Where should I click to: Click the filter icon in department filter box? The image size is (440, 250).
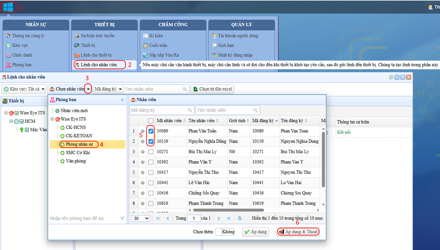(122, 218)
